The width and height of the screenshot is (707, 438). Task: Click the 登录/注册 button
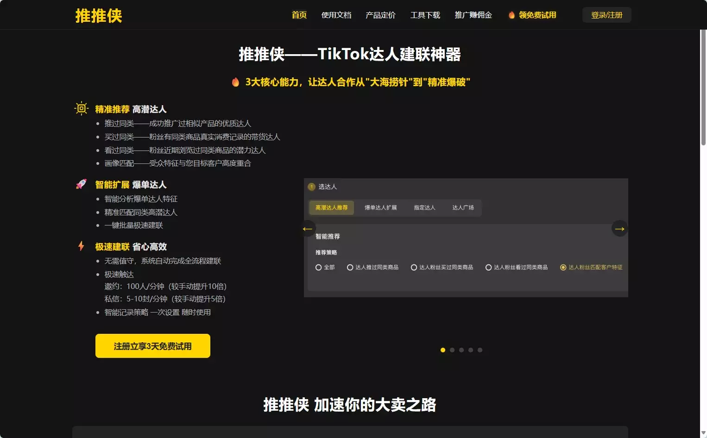click(x=607, y=15)
